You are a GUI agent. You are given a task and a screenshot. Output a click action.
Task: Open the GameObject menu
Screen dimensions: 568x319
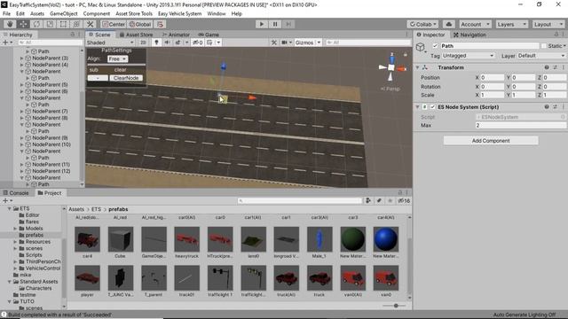click(64, 14)
